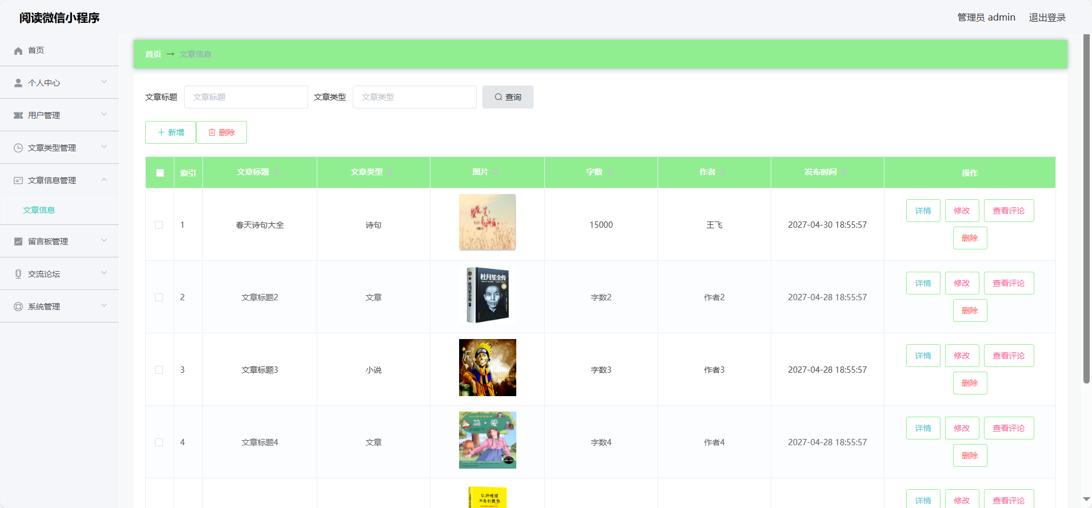This screenshot has height=508, width=1092.
Task: Focus the 文章标题 search input
Action: tap(246, 97)
